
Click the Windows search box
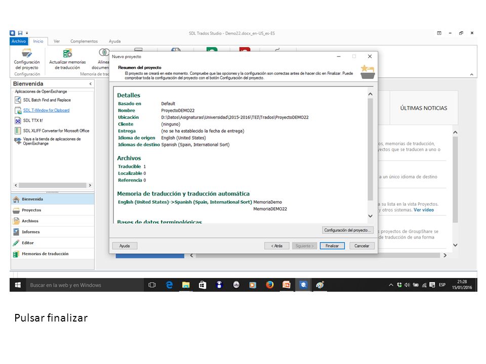click(85, 285)
